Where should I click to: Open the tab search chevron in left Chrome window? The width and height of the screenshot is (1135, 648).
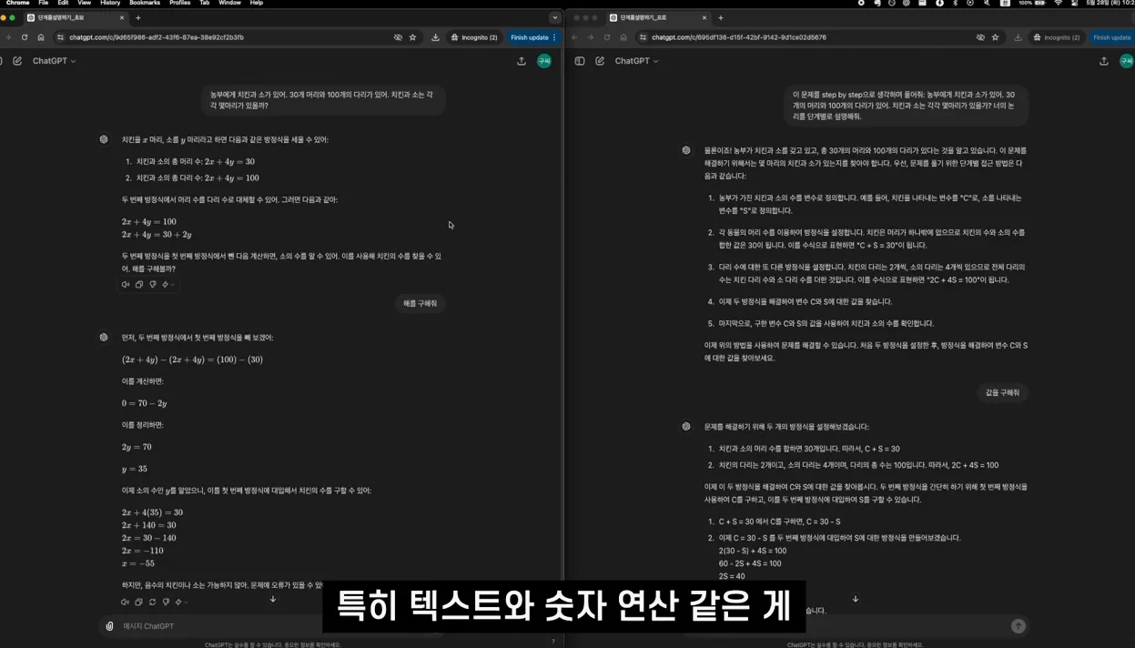tap(555, 17)
